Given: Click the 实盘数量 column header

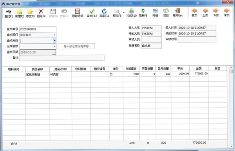Looking at the screenshot, I should pos(147,68).
